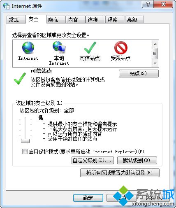Click zone list scroll-up arrow

[155, 44]
